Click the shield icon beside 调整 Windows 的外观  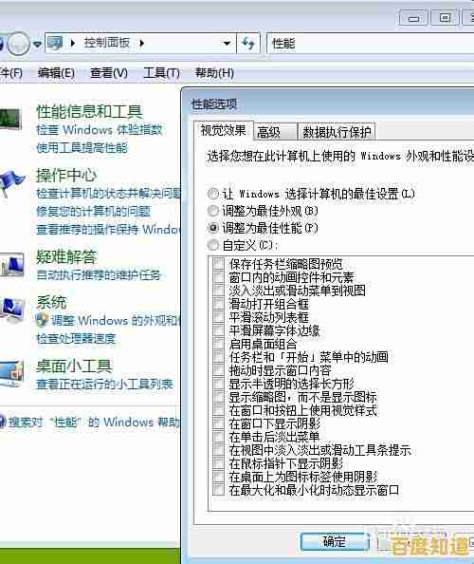[42, 320]
